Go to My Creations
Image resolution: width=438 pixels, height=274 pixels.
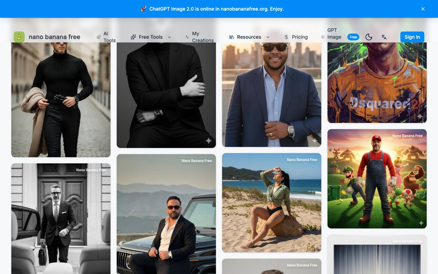pos(199,37)
